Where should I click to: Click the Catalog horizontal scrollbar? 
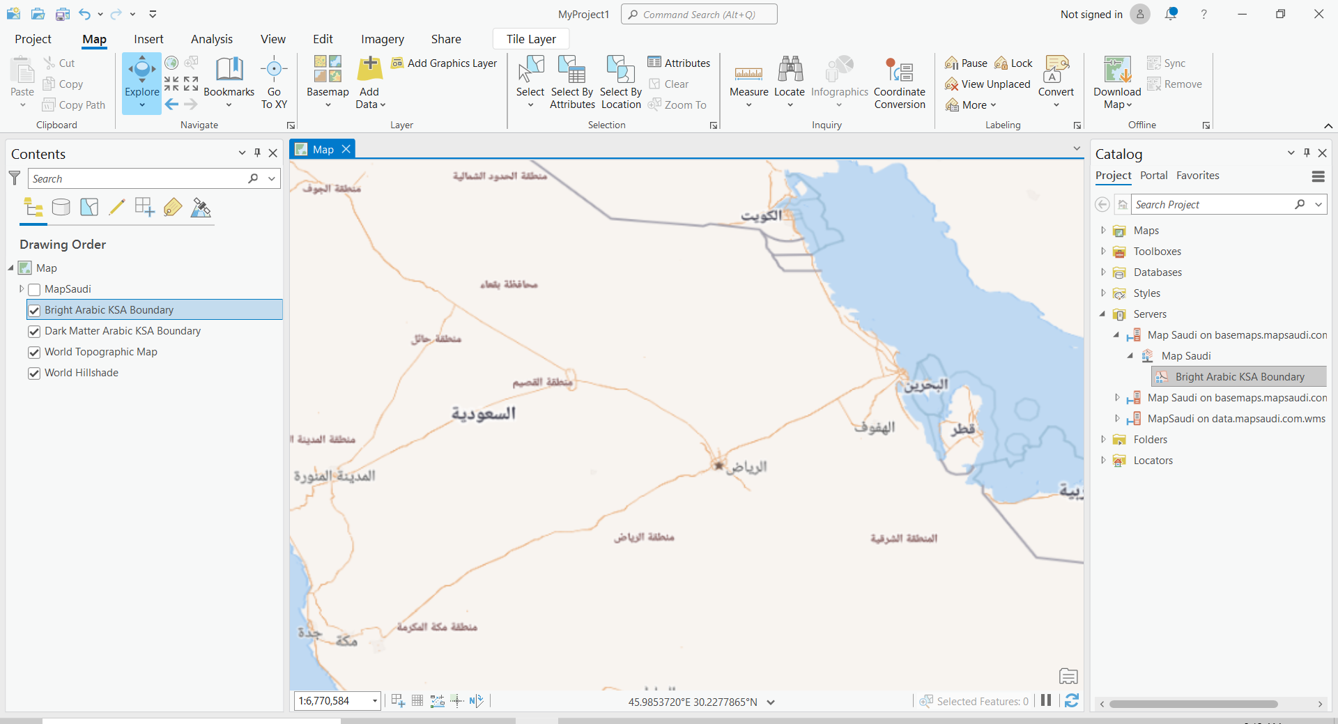(1193, 704)
